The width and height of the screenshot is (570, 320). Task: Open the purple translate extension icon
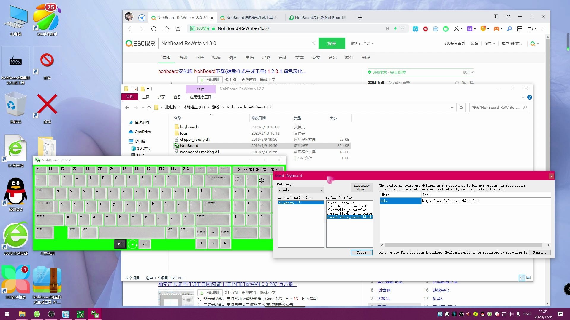pos(470,29)
